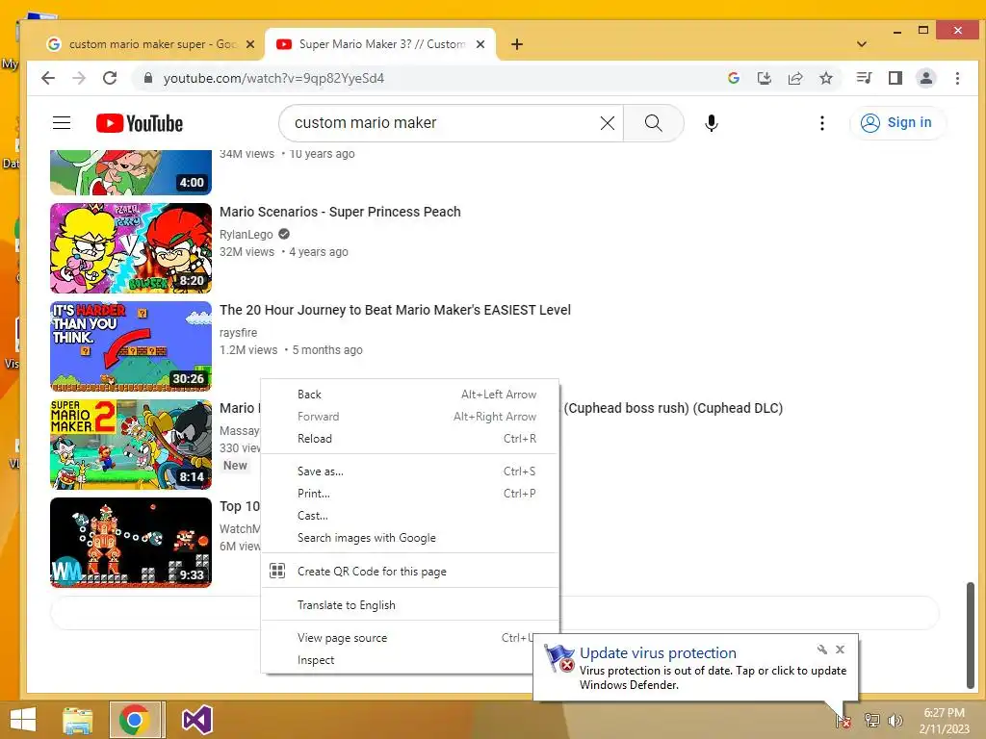This screenshot has height=739, width=986.
Task: Go back with the browser back arrow
Action: pos(48,78)
